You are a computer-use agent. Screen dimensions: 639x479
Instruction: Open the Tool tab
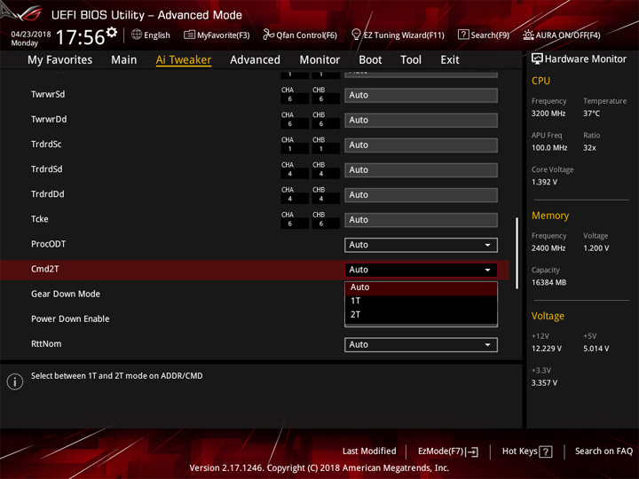(x=411, y=60)
